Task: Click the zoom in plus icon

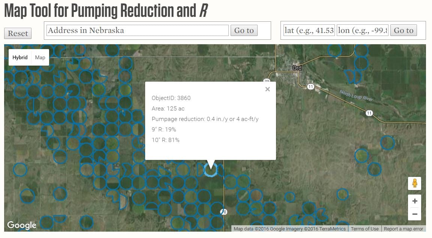Action: (x=414, y=201)
